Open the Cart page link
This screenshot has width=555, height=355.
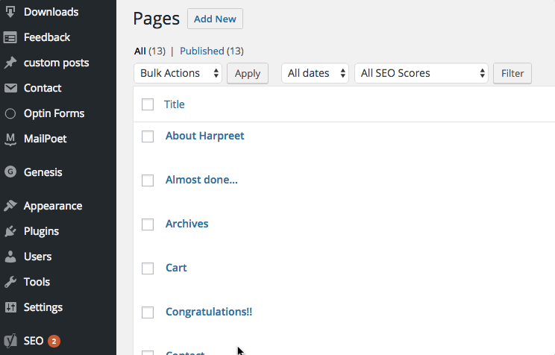point(176,268)
